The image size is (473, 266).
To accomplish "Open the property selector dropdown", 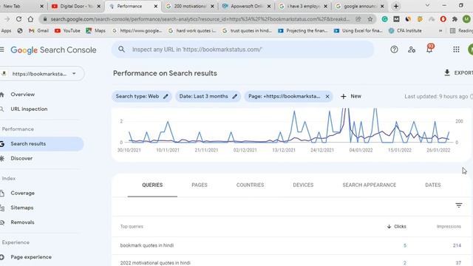I will (x=41, y=74).
